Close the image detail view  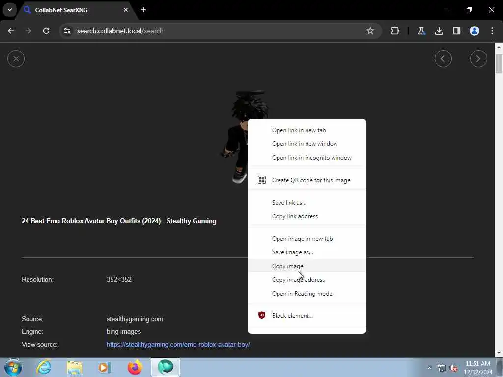point(16,59)
